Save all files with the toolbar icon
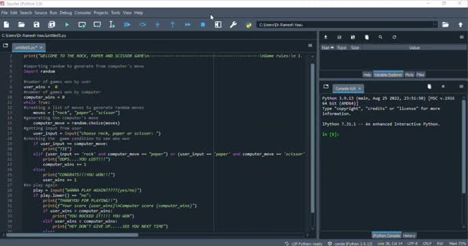The image size is (468, 246). pos(51,25)
